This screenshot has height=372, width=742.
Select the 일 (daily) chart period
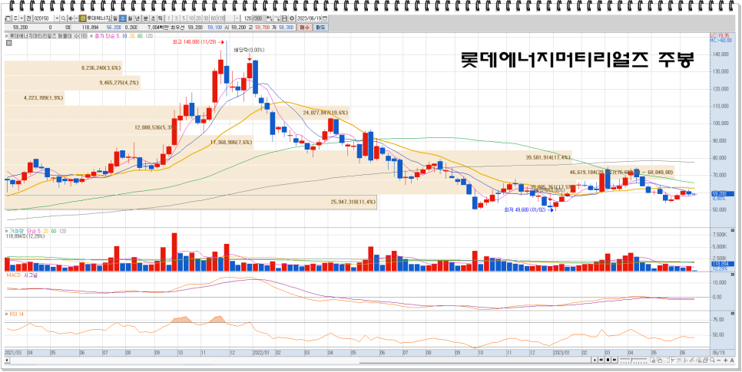114,18
